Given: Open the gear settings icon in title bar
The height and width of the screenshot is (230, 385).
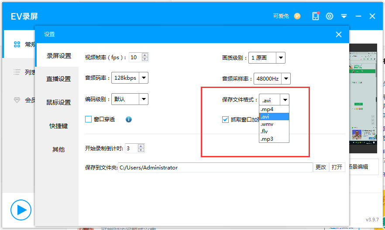Looking at the screenshot, I should (x=330, y=16).
